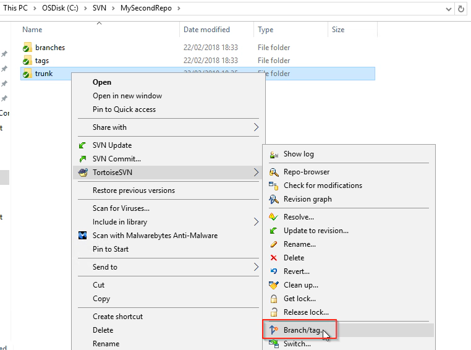
Task: Expand the Include in library submenu arrow
Action: [257, 222]
